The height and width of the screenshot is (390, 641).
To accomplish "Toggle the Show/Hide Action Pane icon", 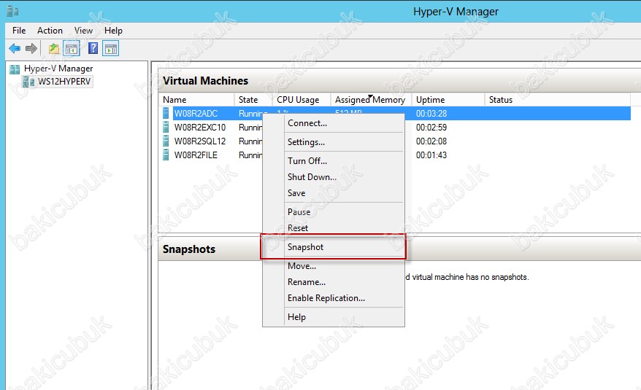I will [x=111, y=49].
